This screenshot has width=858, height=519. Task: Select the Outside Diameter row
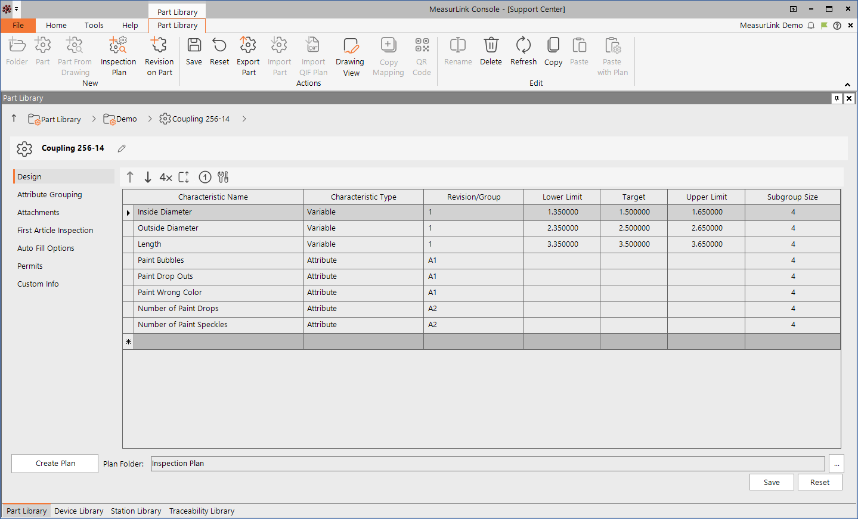481,228
